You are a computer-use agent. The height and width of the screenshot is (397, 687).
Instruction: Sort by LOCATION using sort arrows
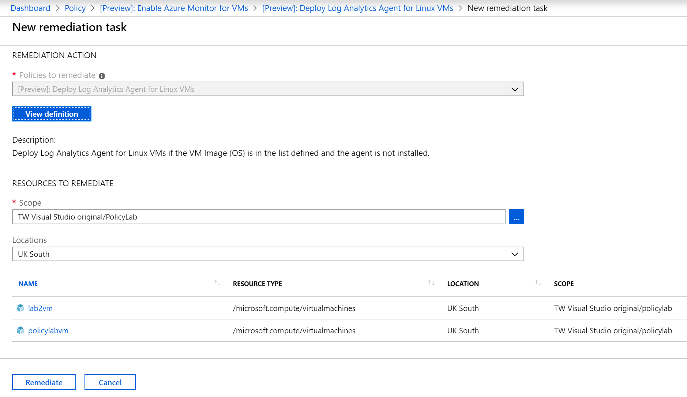[538, 282]
